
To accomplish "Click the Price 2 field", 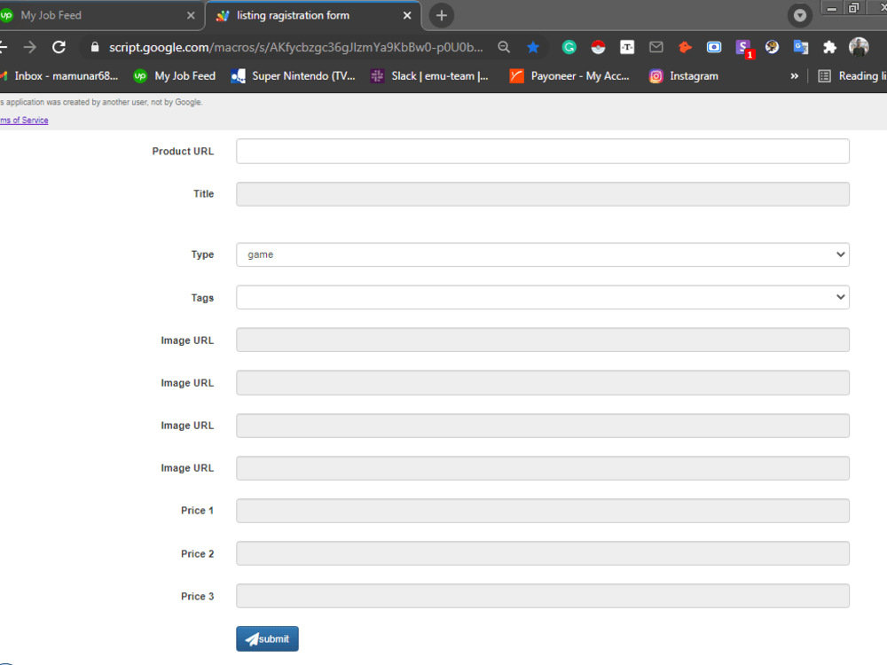I will (543, 553).
